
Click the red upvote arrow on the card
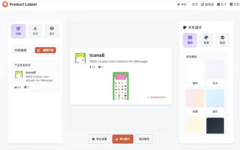pos(90,67)
